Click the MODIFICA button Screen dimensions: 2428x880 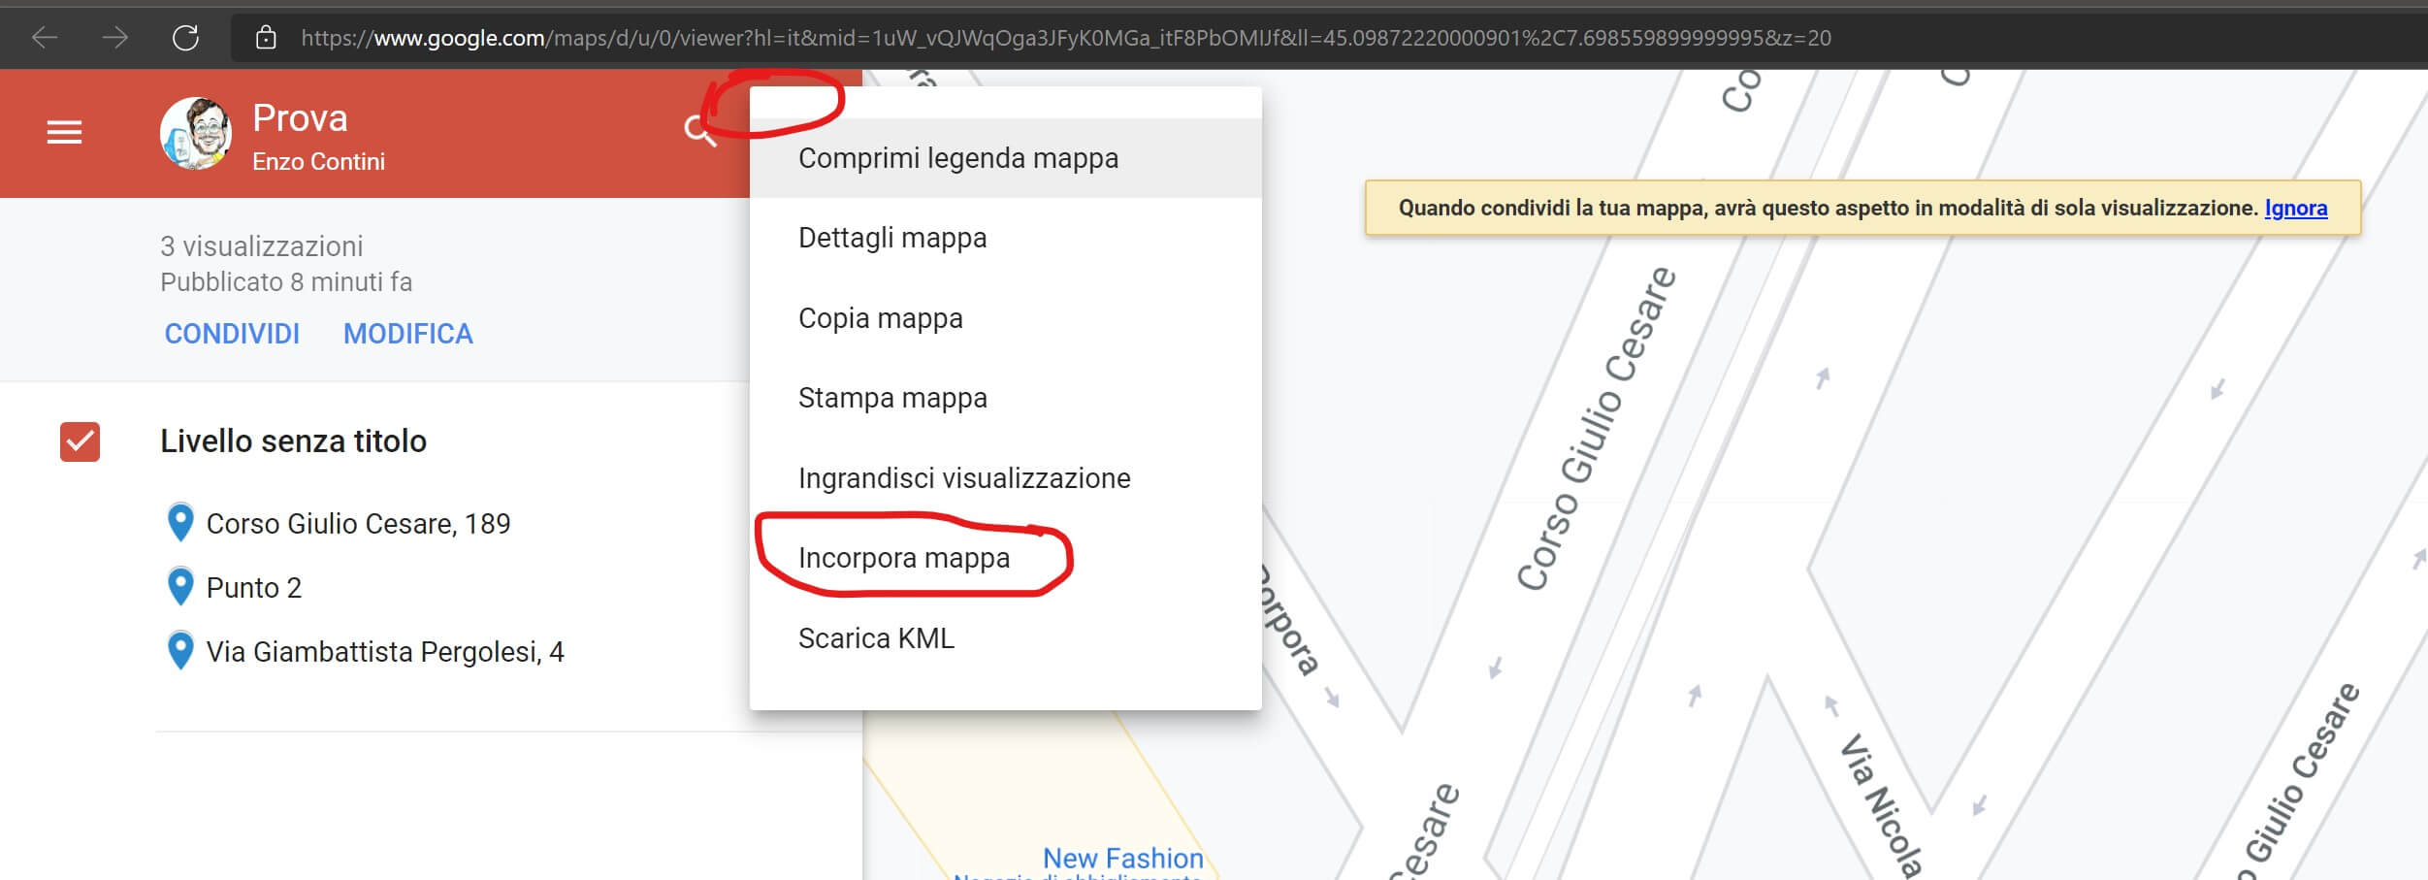coord(407,334)
